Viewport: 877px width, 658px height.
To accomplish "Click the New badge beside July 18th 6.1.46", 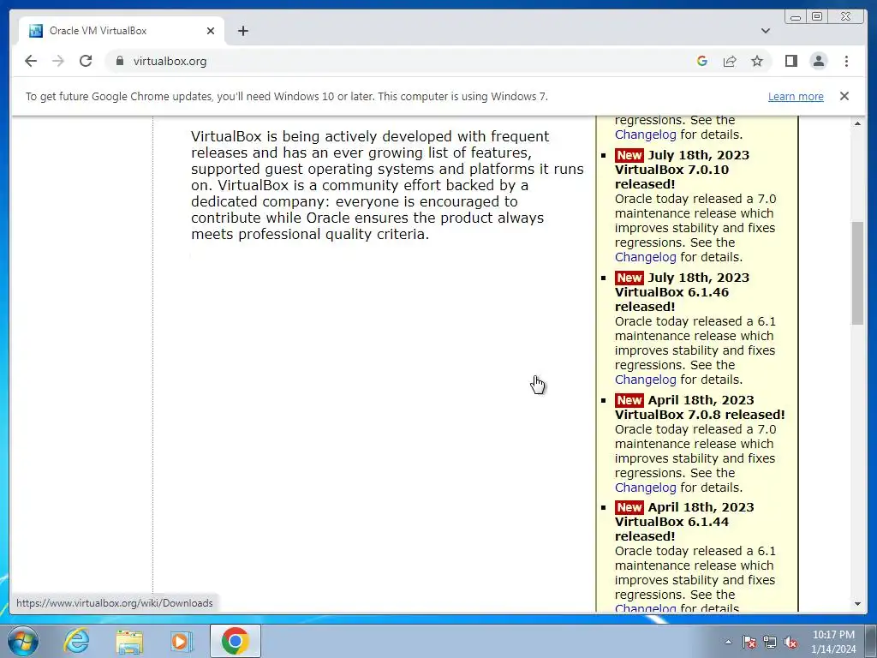I will coord(629,278).
